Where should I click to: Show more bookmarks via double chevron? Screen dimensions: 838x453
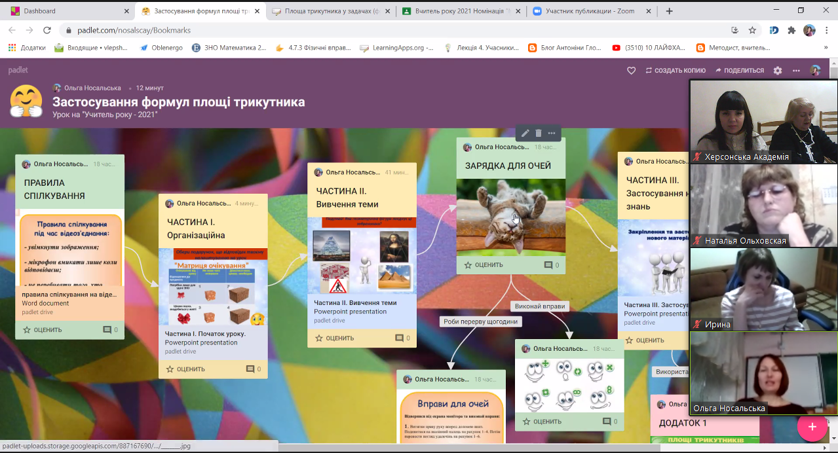[x=826, y=48]
